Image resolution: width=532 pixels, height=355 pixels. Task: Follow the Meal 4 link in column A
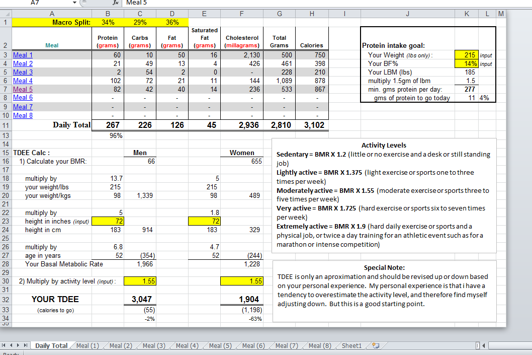click(x=23, y=81)
